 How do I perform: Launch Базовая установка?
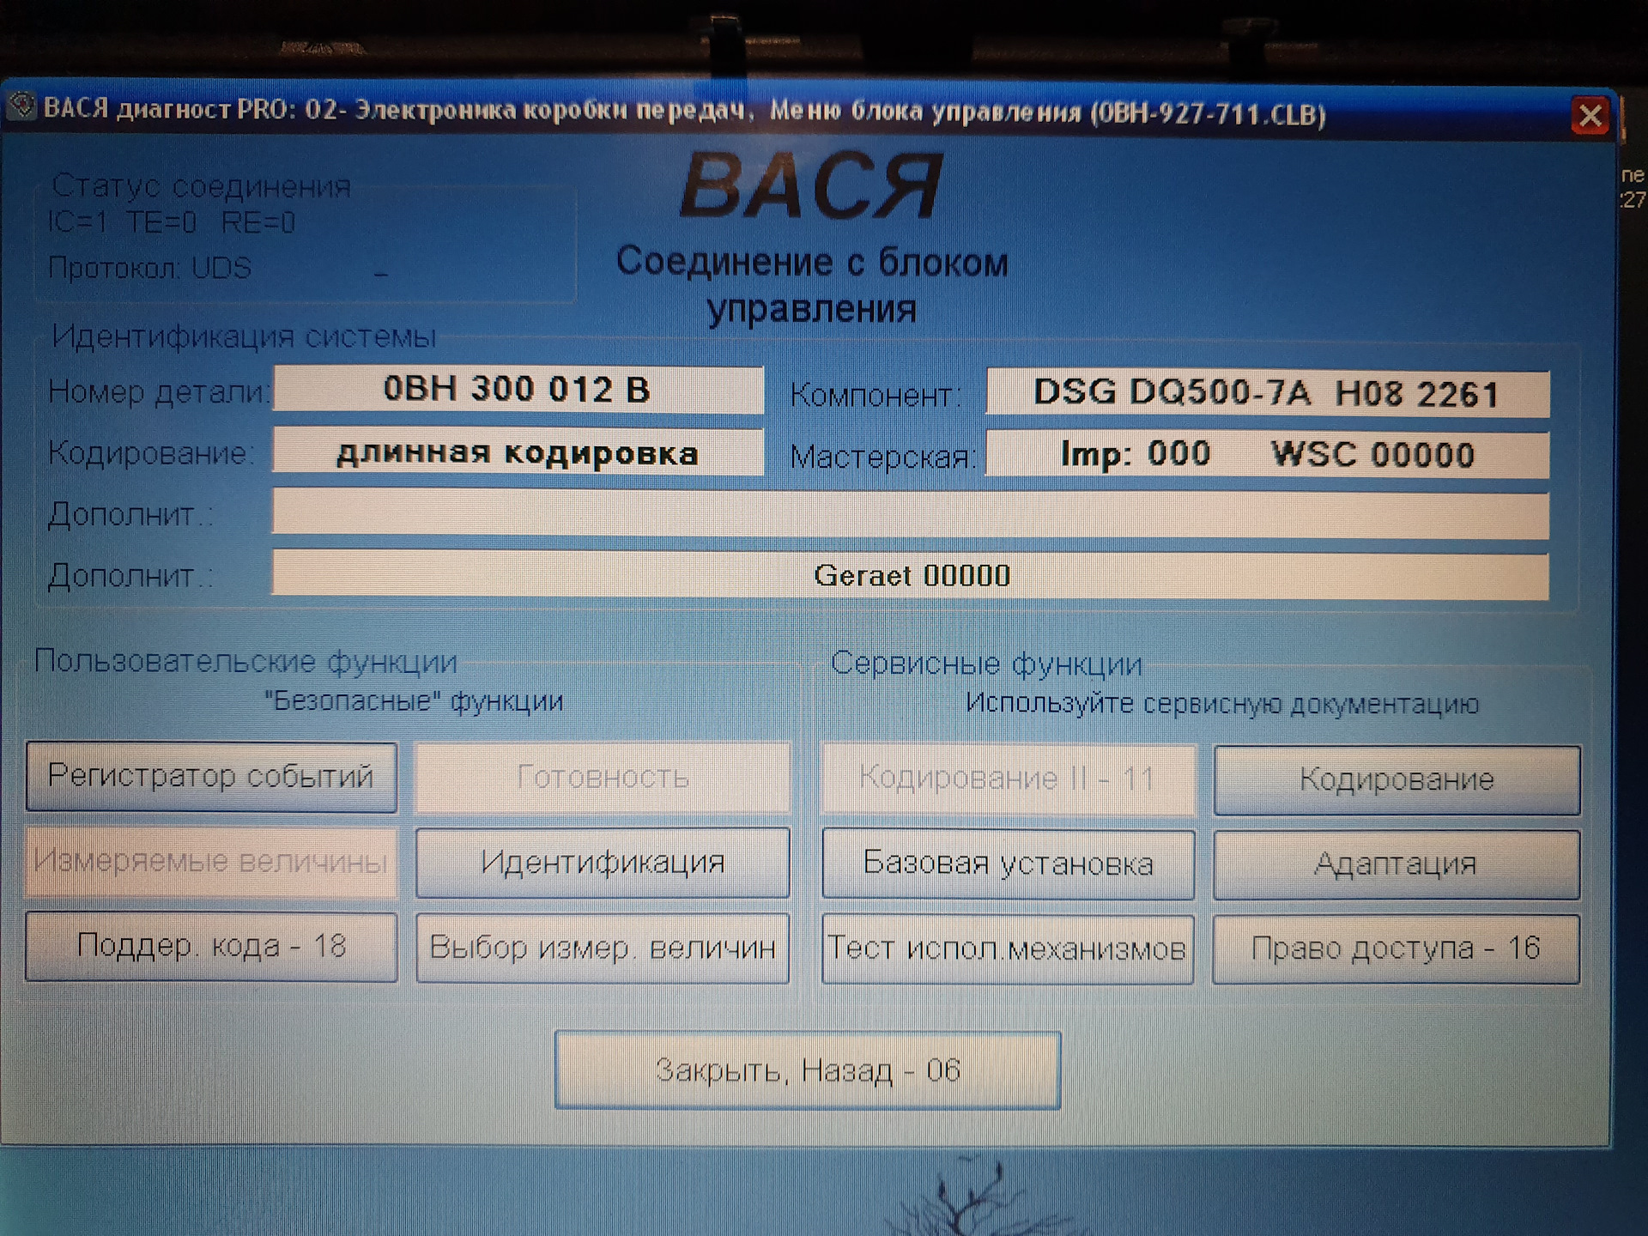(1008, 863)
